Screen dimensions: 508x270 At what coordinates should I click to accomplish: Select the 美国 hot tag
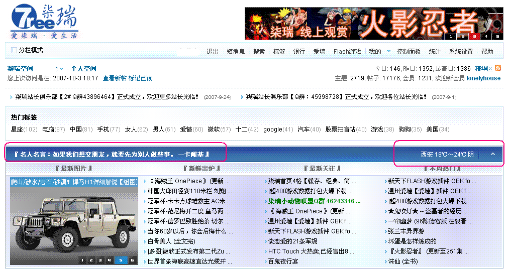tap(432, 129)
